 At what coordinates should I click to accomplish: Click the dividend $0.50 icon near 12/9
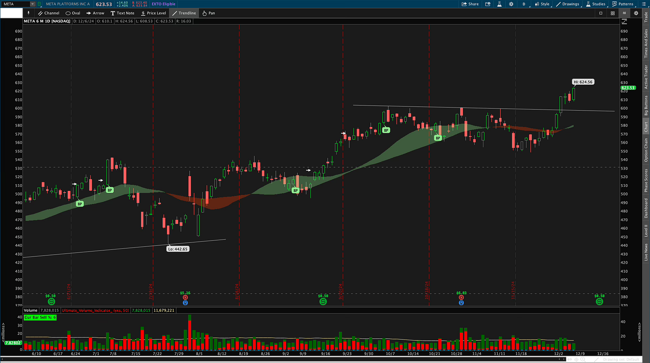pyautogui.click(x=599, y=302)
